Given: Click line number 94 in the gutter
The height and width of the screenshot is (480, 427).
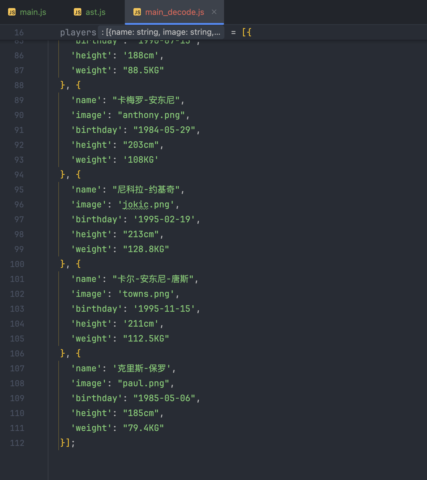Looking at the screenshot, I should click(x=19, y=175).
